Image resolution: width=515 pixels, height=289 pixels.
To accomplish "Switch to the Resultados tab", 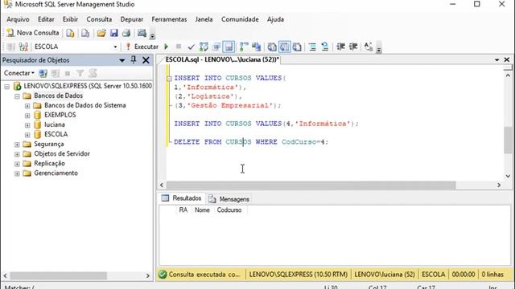I will coord(182,198).
